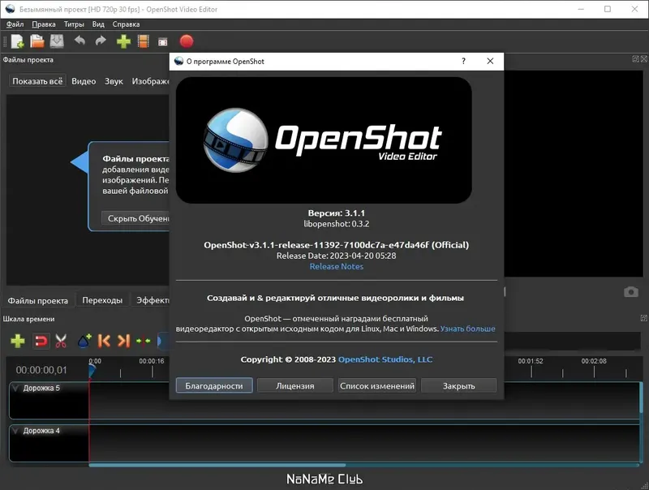Import files with the green plus icon
This screenshot has width=649, height=490.
coord(123,41)
